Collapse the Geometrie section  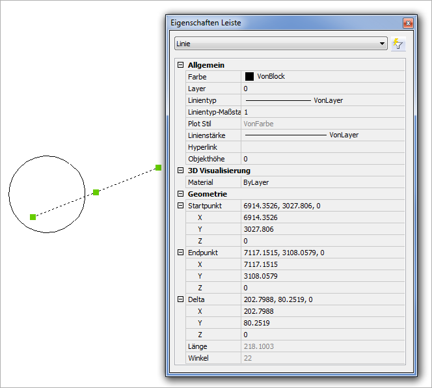tap(180, 194)
